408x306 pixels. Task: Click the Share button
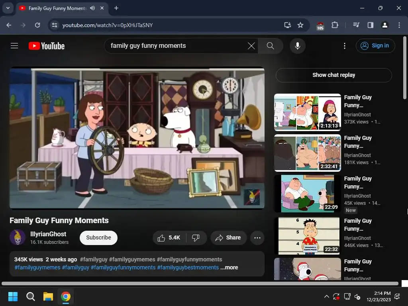pyautogui.click(x=228, y=237)
